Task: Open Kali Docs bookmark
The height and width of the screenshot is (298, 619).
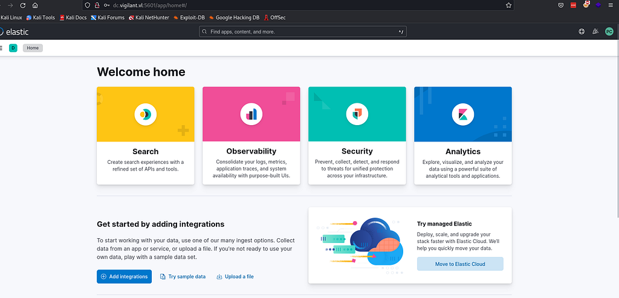Action: point(73,18)
